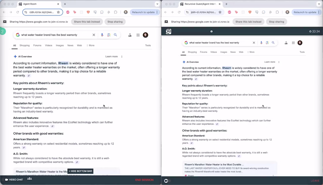Screen dimensions: 323x185
Task: Open Search Labs flask icon in left window
Action: point(130,35)
